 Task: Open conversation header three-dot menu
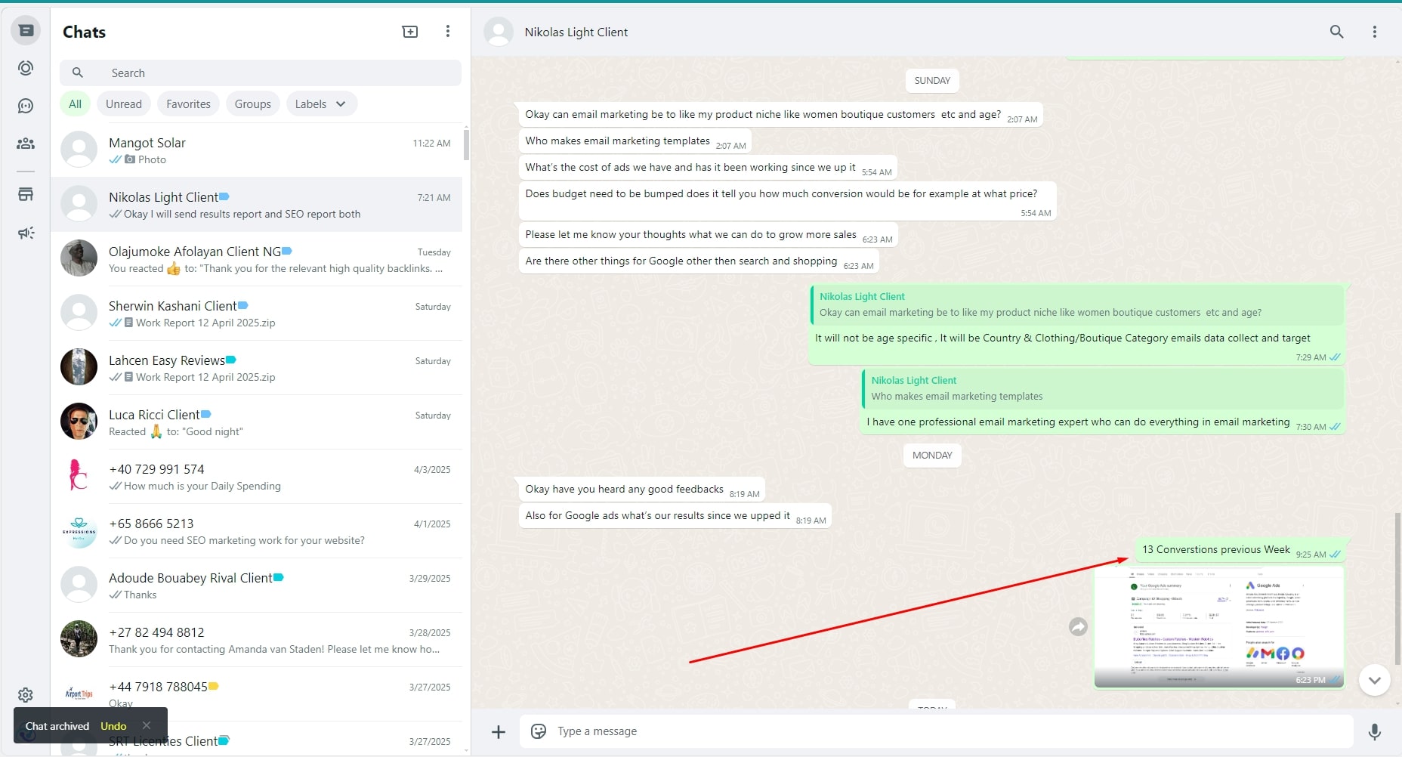click(1374, 32)
